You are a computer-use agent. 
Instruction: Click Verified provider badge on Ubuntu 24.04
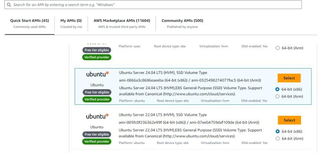[x=97, y=99]
